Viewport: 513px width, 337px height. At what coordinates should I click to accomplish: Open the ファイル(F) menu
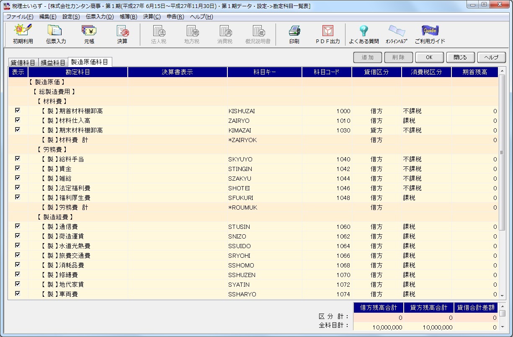click(20, 17)
